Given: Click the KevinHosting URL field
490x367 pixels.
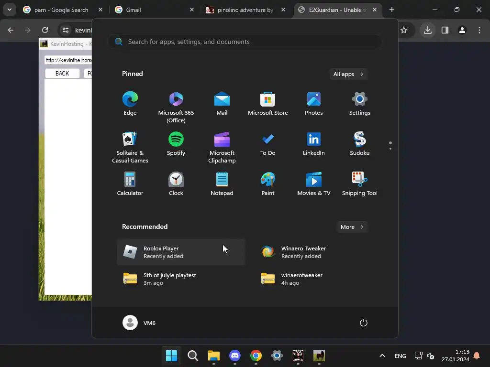Looking at the screenshot, I should click(x=68, y=60).
